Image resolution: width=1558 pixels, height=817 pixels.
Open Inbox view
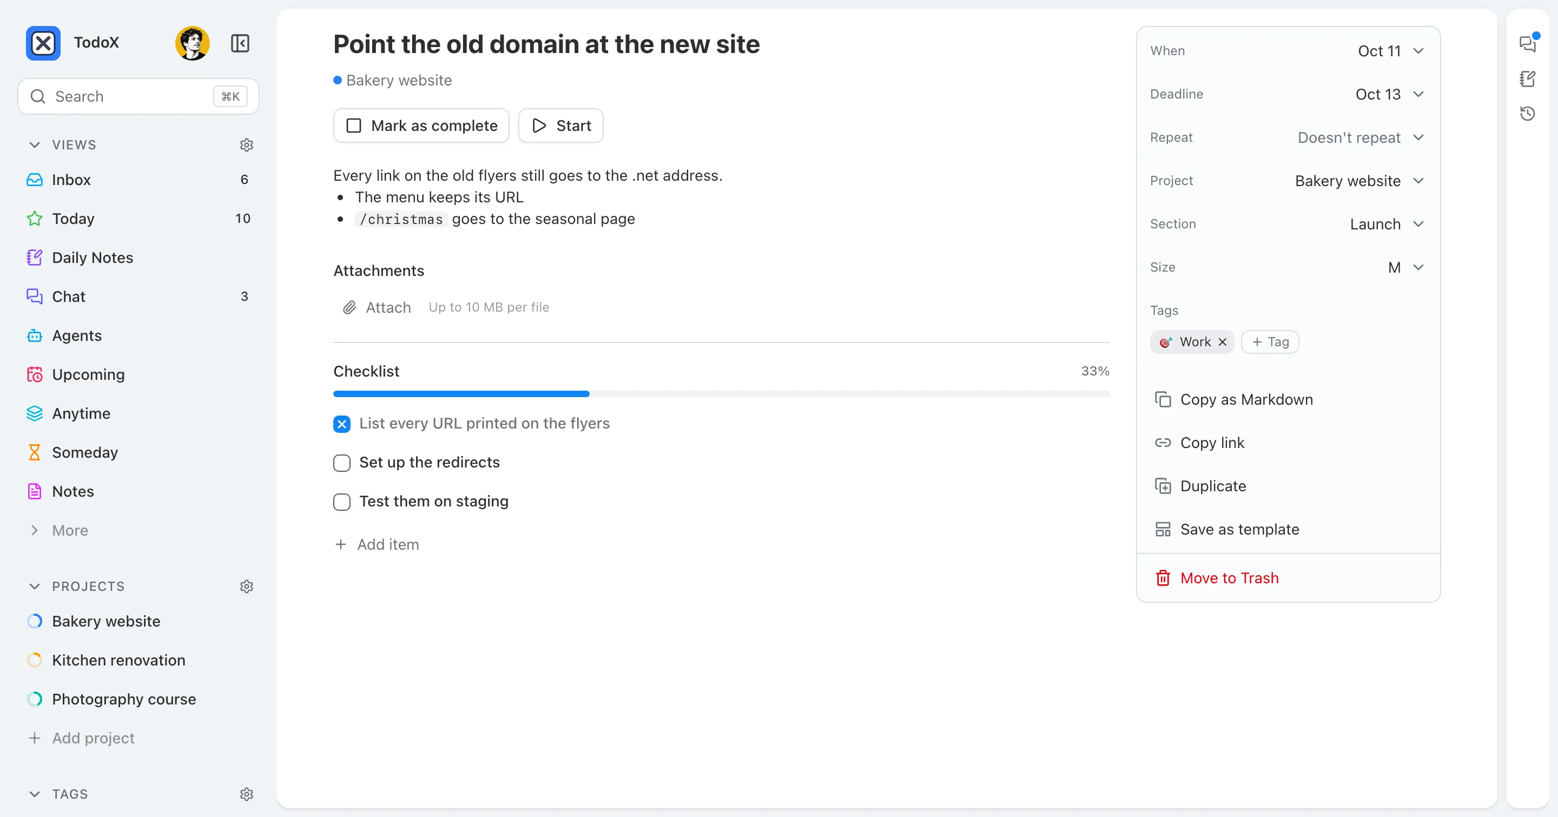[138, 180]
